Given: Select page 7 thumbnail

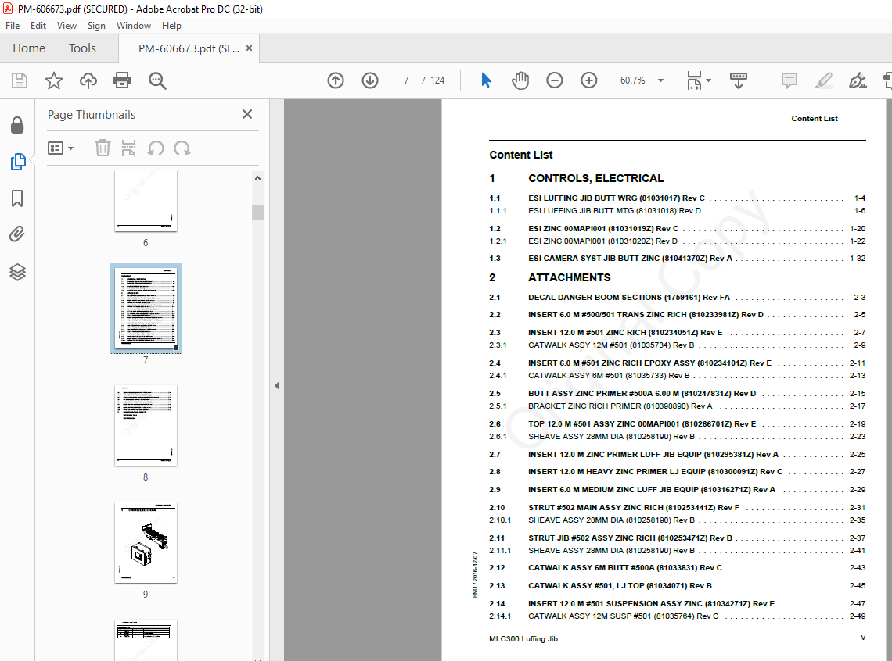Looking at the screenshot, I should pos(146,308).
